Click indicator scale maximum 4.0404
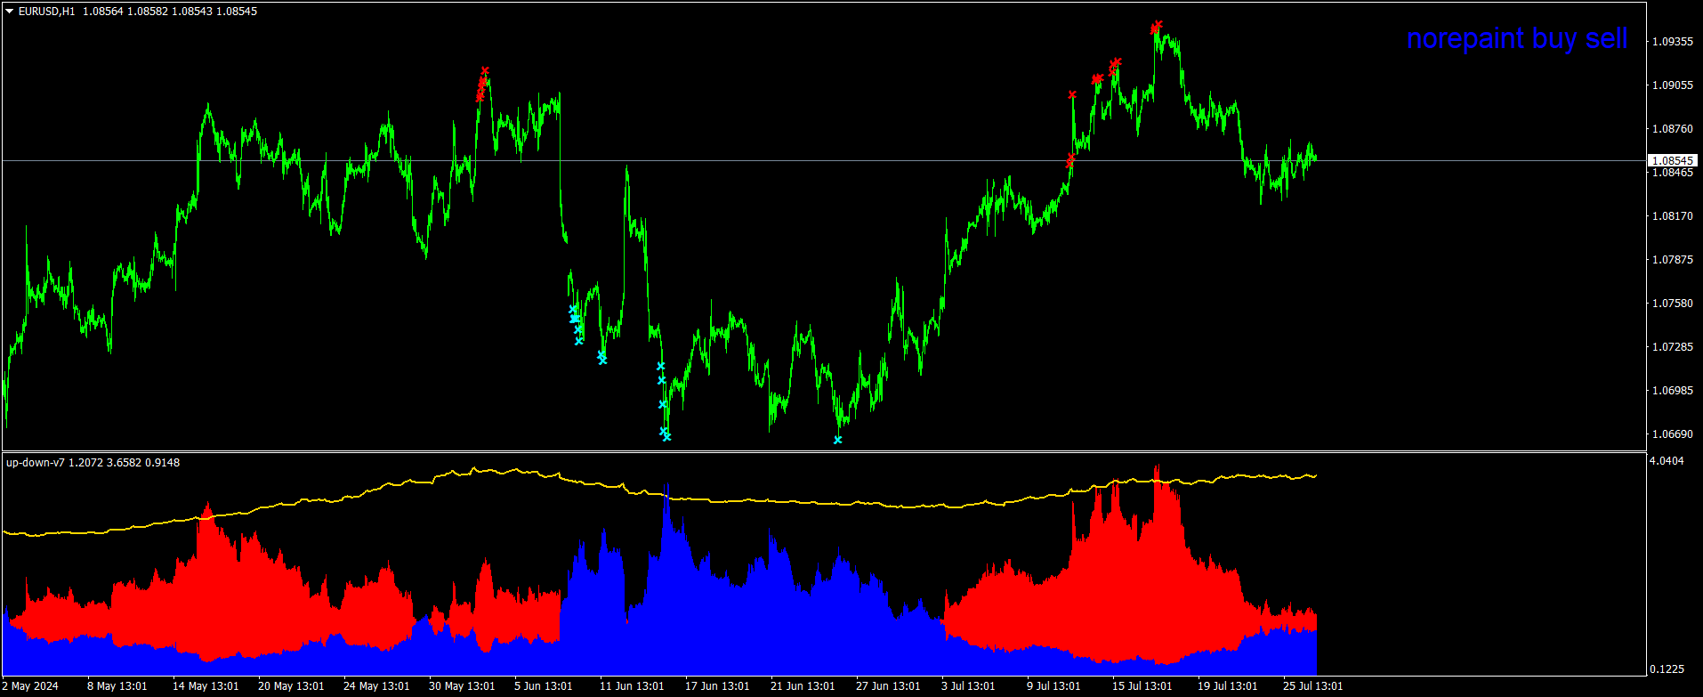The width and height of the screenshot is (1703, 697). tap(1667, 461)
